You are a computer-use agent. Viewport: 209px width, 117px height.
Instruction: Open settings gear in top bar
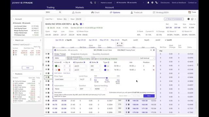(152, 3)
